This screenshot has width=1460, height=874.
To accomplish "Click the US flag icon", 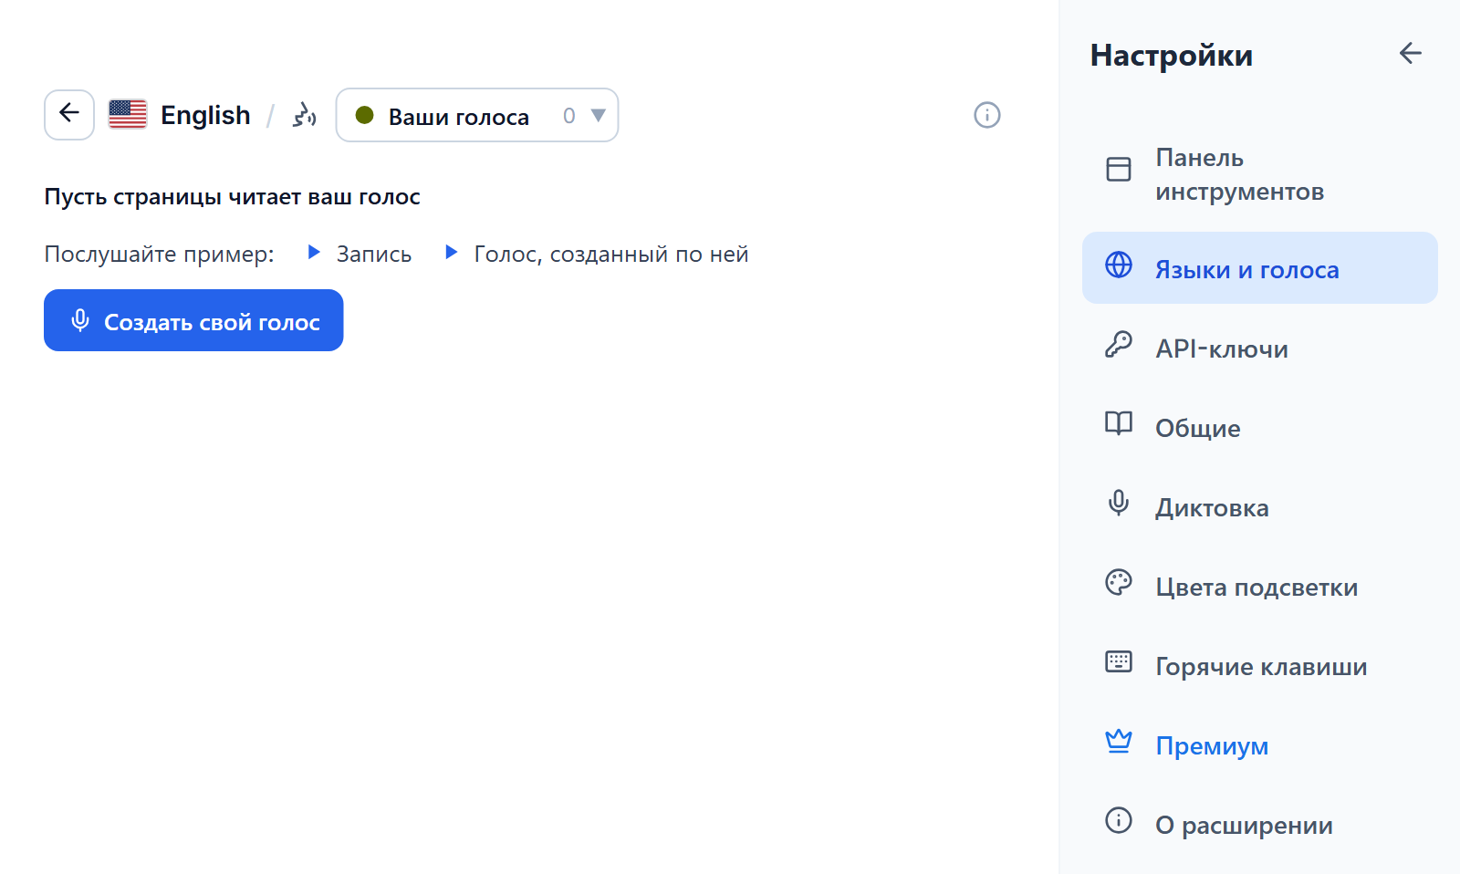I will point(128,115).
